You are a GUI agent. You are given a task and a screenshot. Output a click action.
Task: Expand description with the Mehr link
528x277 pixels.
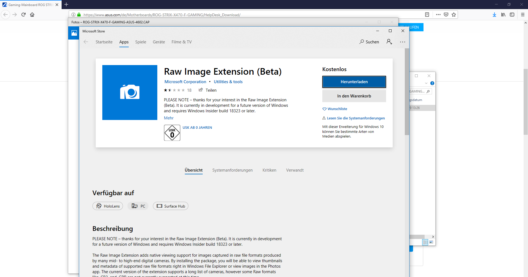click(x=169, y=118)
